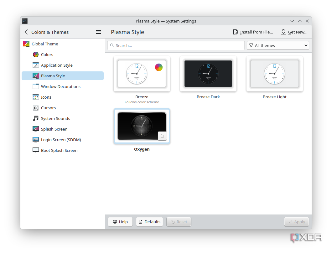The width and height of the screenshot is (332, 253).
Task: Minimize the System Settings window
Action: click(292, 21)
